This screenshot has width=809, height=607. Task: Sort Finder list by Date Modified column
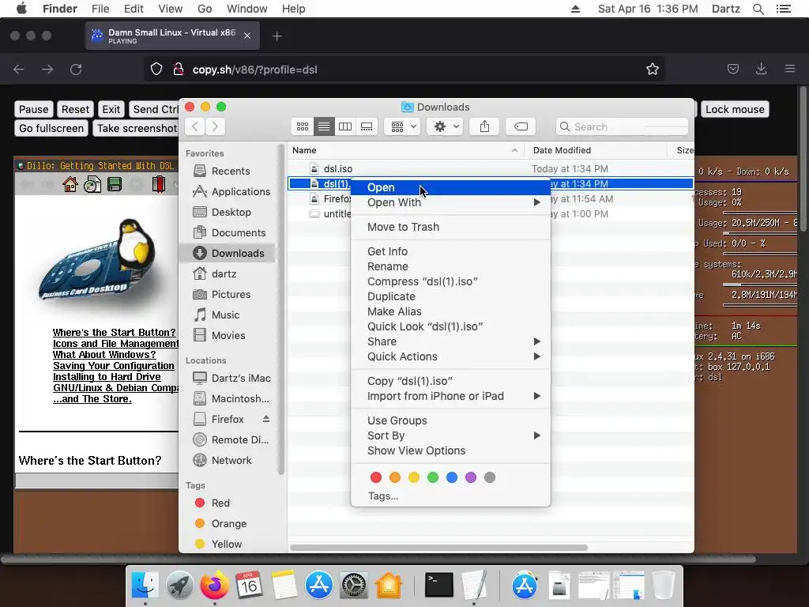(596, 150)
